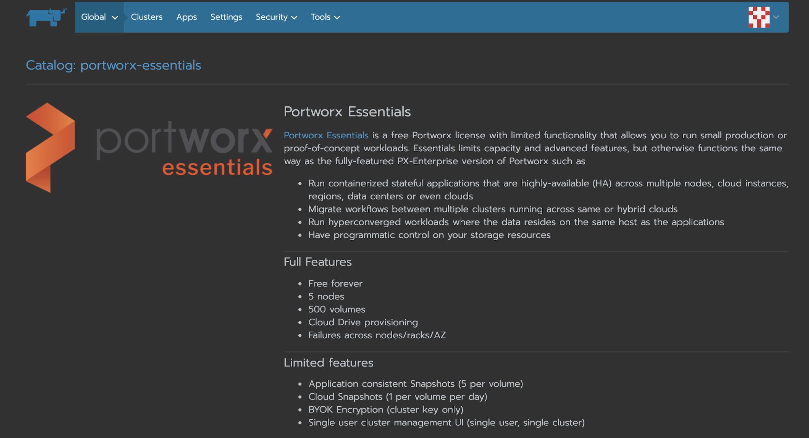Viewport: 809px width, 438px height.
Task: Select the Free forever bullet item
Action: point(335,283)
